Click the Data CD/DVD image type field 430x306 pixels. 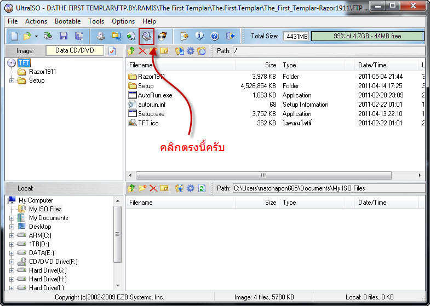(74, 50)
